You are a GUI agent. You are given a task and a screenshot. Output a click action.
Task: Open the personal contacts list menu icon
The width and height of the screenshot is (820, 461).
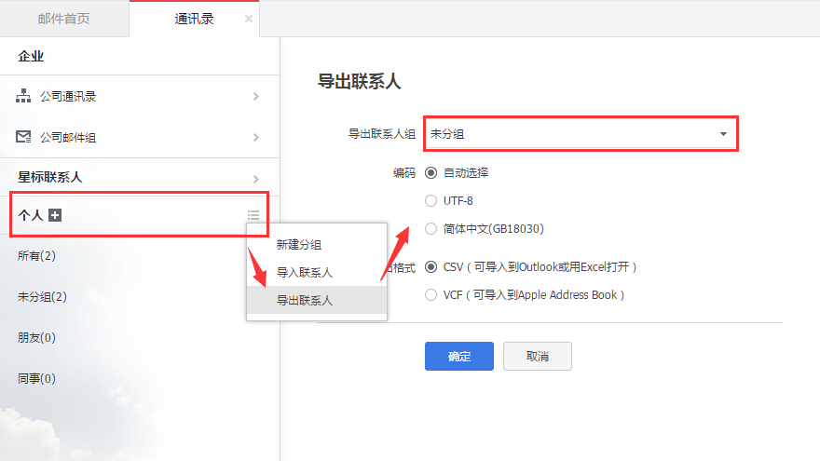[253, 216]
